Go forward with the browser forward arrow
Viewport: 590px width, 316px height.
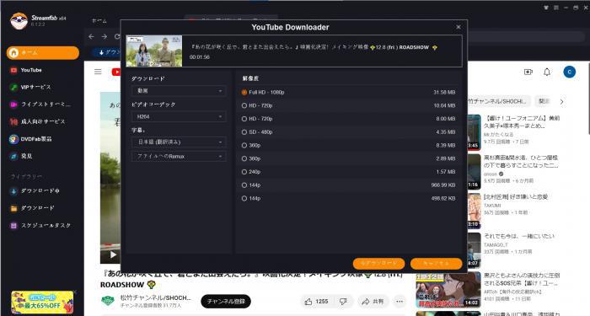point(105,36)
